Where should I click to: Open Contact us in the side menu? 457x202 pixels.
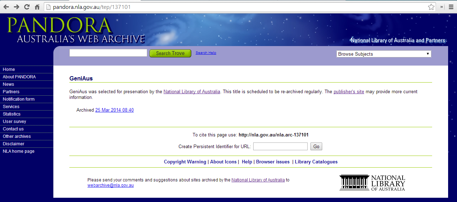27,129
